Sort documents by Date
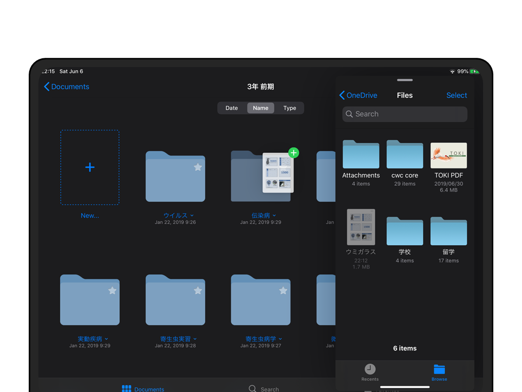This screenshot has height=392, width=522. coord(232,108)
